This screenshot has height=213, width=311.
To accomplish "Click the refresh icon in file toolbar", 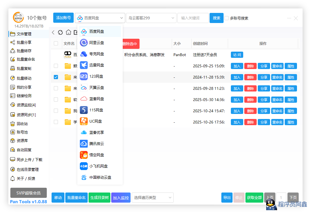I will 60,33.
